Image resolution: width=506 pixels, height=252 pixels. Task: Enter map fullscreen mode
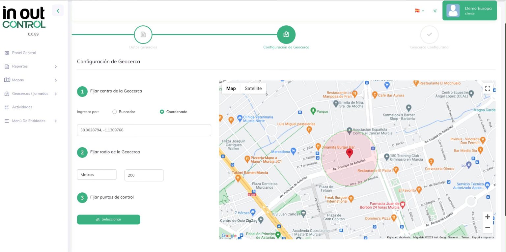pos(488,88)
